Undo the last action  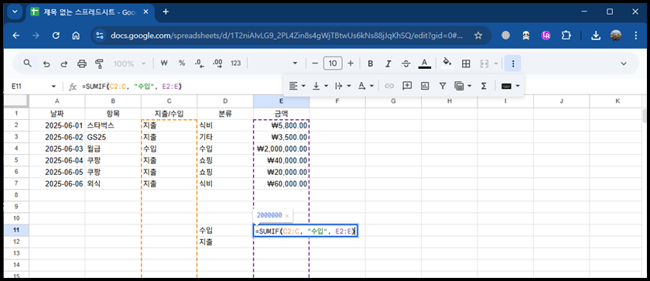(x=46, y=63)
